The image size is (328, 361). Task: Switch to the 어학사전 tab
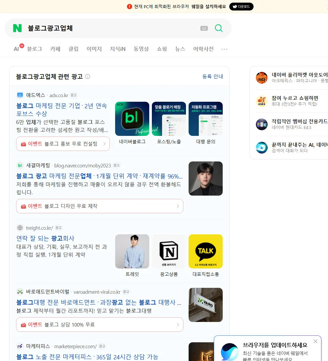[203, 49]
